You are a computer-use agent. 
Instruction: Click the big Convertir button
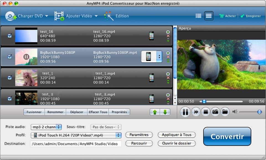[227, 136]
